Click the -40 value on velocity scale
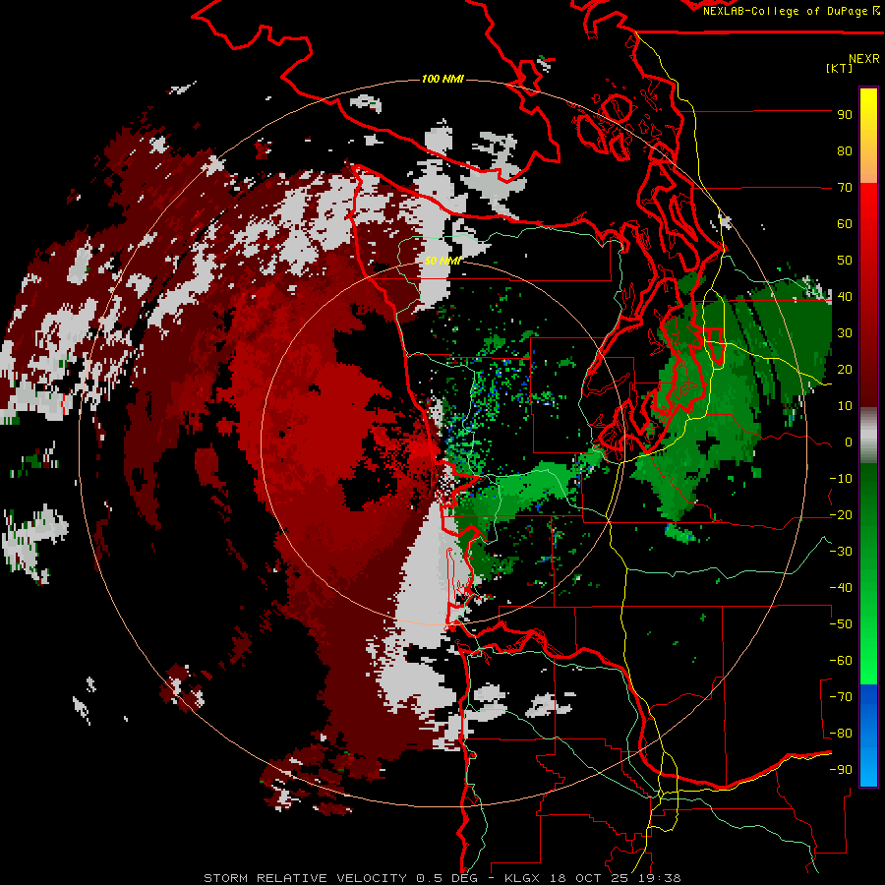The width and height of the screenshot is (885, 885). click(x=841, y=588)
